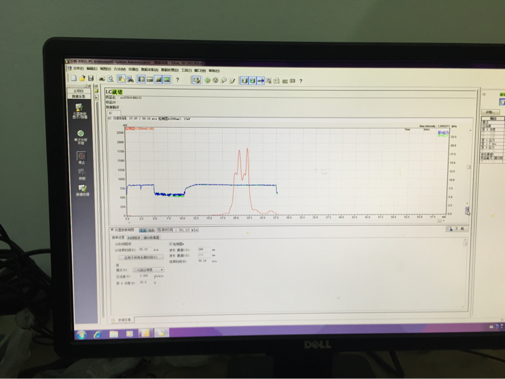Open Windows Start menu orb
The height and width of the screenshot is (379, 505).
click(81, 335)
